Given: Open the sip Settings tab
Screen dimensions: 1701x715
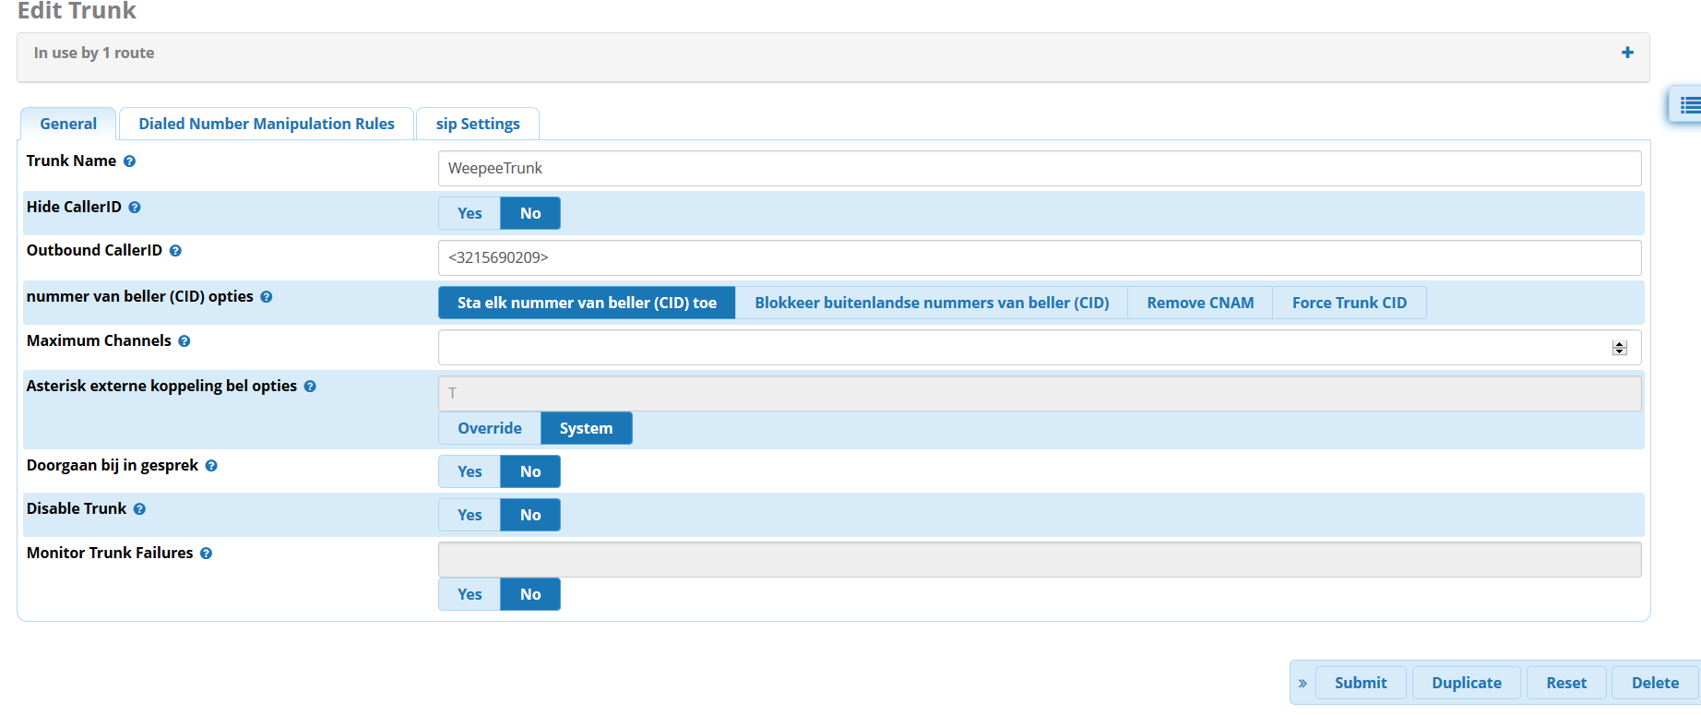Looking at the screenshot, I should tap(478, 124).
